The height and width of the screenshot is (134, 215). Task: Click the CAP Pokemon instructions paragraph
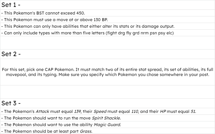[108, 72]
